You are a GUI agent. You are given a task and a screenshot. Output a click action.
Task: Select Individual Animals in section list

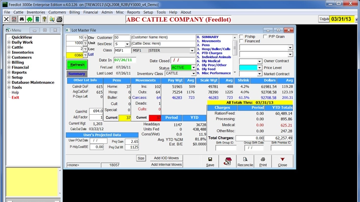216,57
